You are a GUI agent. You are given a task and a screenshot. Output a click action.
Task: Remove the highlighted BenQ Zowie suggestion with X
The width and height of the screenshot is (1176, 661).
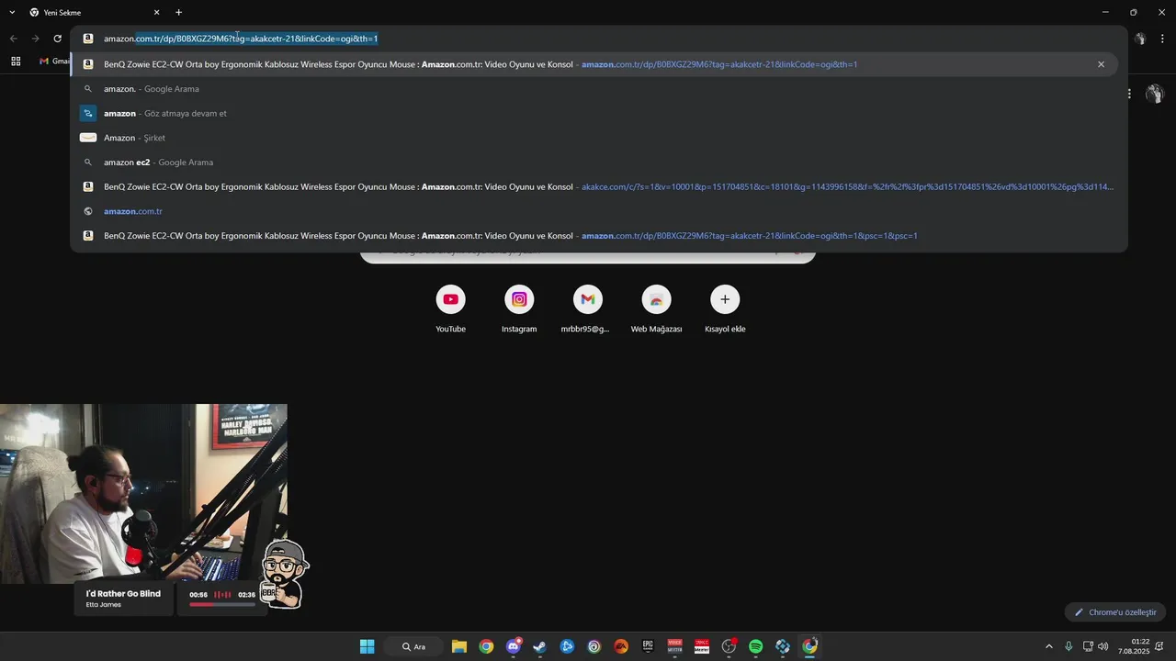click(1101, 64)
